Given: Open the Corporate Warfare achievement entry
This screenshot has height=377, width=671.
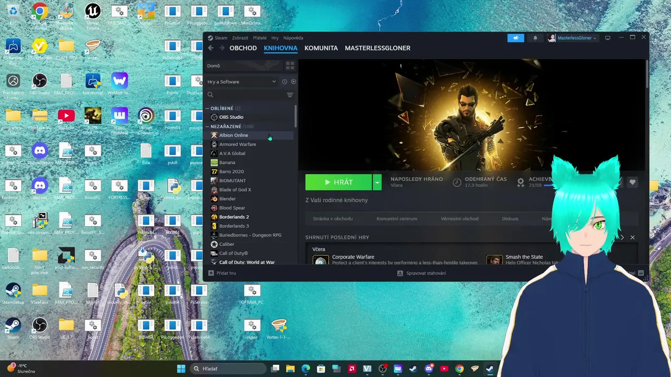Looking at the screenshot, I should click(x=396, y=259).
